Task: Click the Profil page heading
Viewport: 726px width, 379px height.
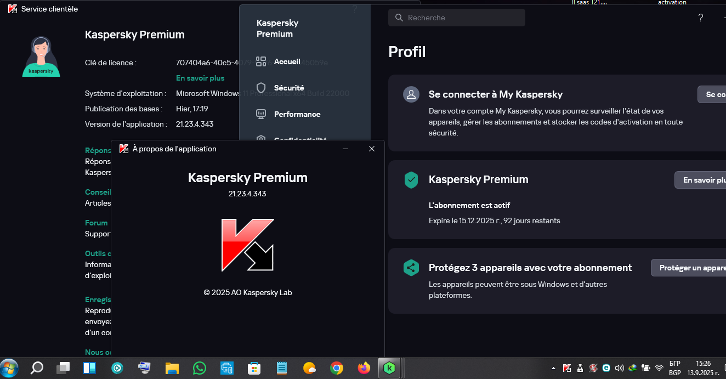Action: tap(407, 52)
